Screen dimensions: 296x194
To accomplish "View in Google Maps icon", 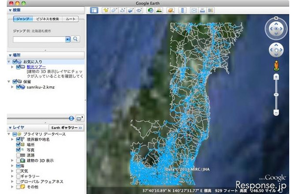I will 211,10.
